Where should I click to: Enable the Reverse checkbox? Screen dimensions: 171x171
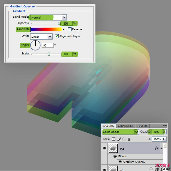[70, 29]
